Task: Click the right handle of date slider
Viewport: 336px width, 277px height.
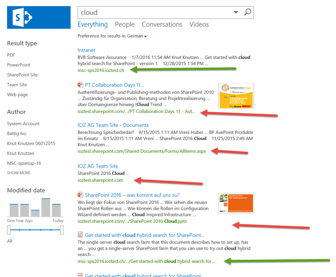Action: (x=62, y=230)
